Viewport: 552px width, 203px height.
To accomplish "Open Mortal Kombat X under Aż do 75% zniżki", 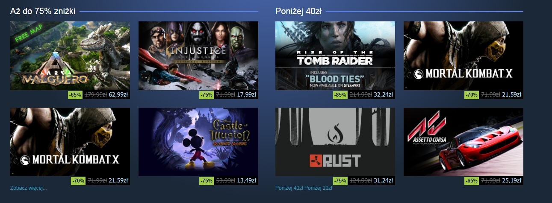I will pos(70,142).
